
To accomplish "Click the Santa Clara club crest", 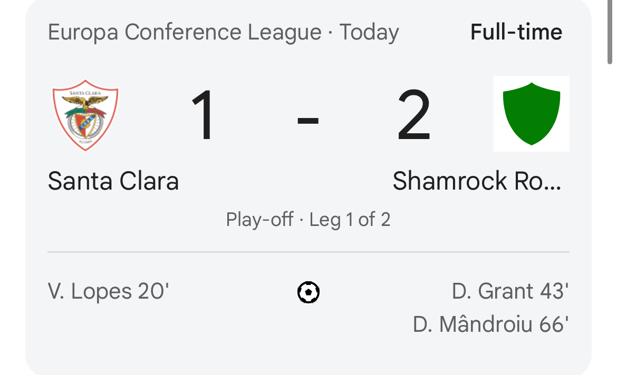I will tap(85, 115).
